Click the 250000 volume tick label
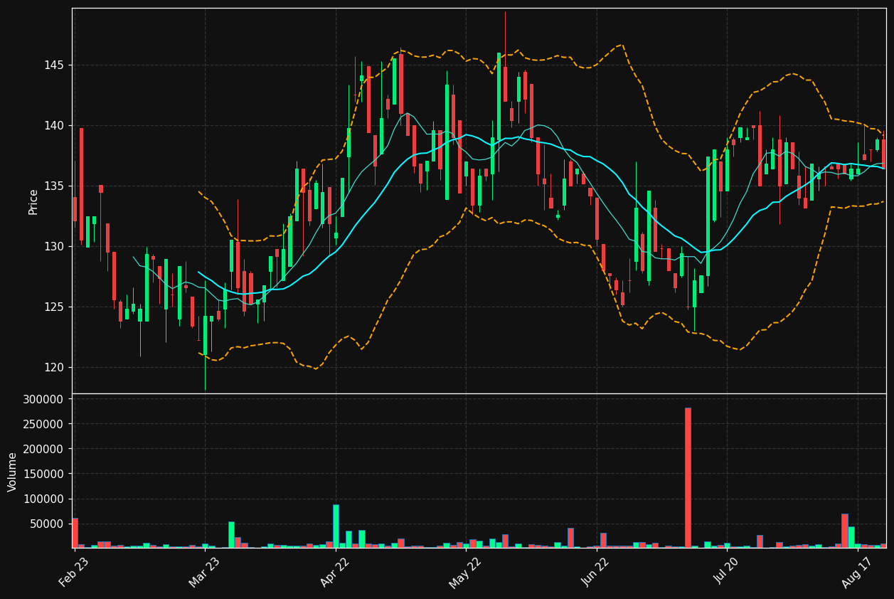 coord(44,425)
